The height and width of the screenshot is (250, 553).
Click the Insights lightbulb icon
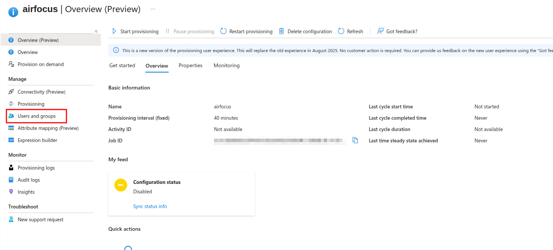[x=11, y=192]
